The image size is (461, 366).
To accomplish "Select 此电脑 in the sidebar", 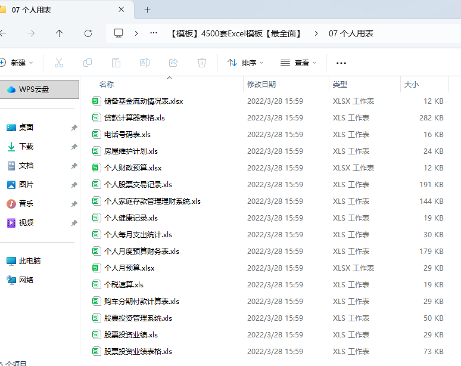I will [30, 261].
